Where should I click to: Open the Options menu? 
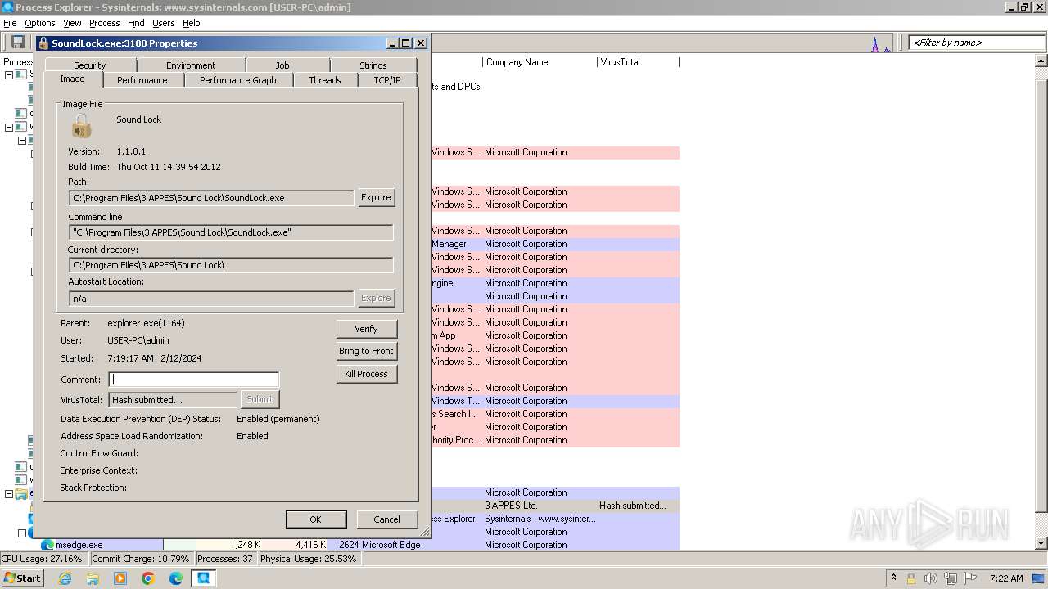tap(40, 23)
